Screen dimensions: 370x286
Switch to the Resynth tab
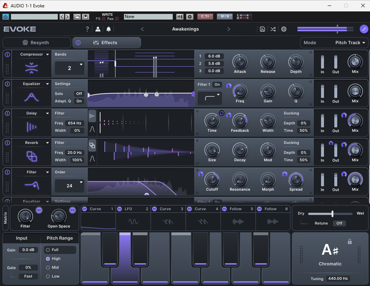(x=37, y=43)
